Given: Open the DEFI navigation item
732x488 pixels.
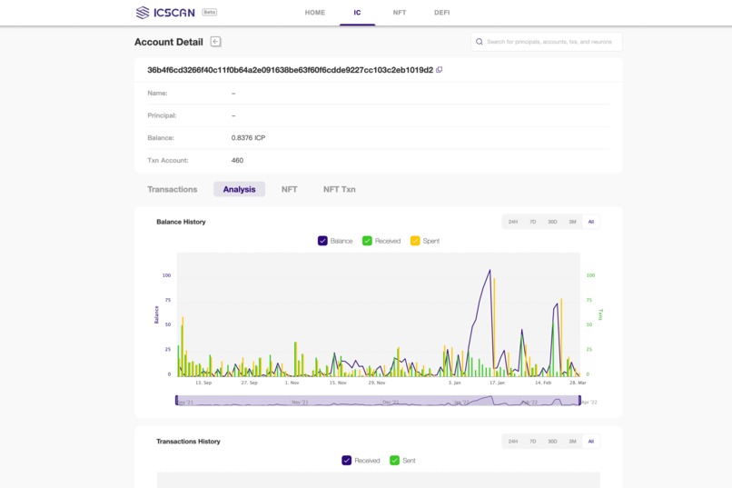Looking at the screenshot, I should point(441,13).
